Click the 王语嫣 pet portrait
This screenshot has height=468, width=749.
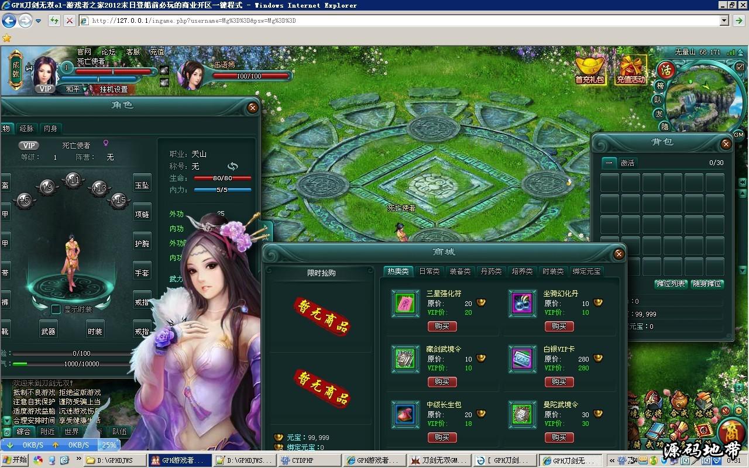(x=193, y=76)
